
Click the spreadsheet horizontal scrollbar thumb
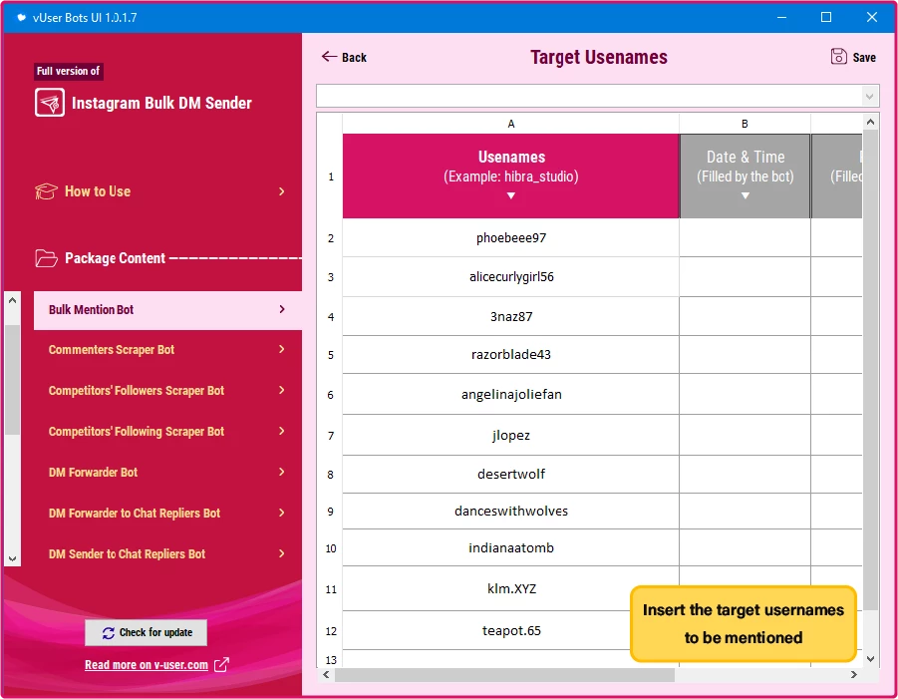tap(504, 675)
